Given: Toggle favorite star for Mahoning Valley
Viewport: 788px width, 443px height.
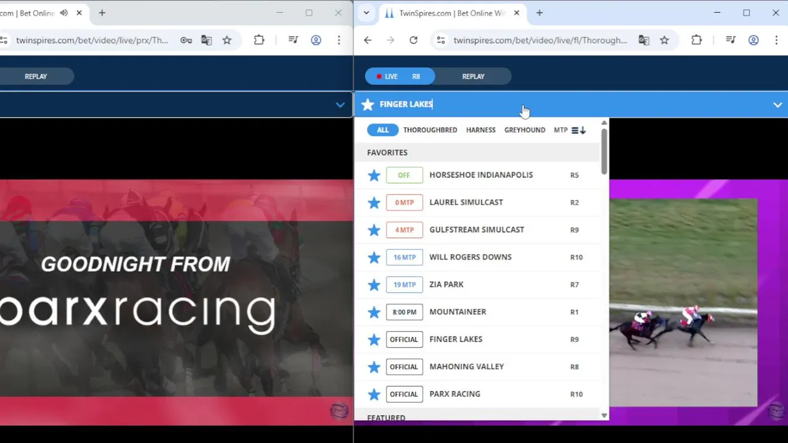Looking at the screenshot, I should 374,367.
